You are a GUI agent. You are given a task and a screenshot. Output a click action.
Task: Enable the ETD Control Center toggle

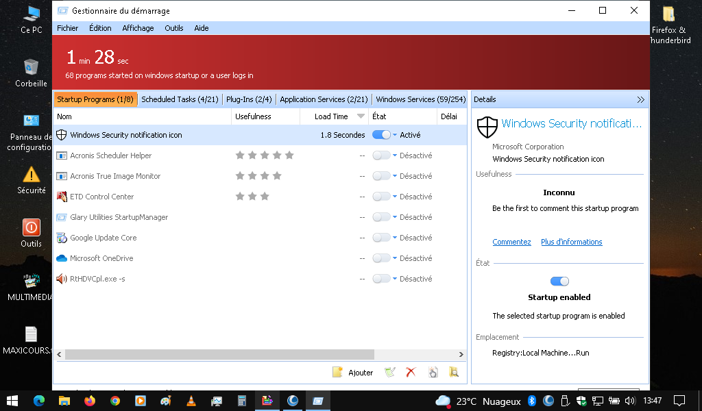[381, 197]
